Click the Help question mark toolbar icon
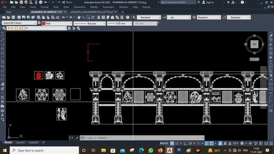Viewport: 274px width, 154px height. pos(128,17)
